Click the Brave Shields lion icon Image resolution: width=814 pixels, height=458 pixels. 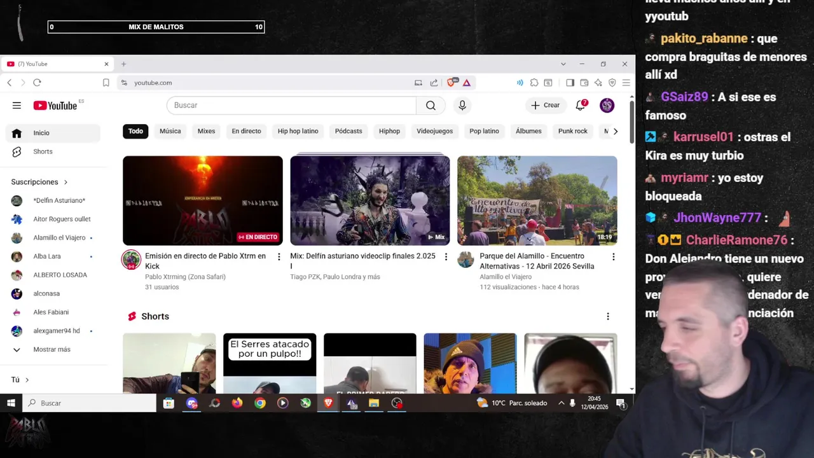tap(452, 83)
